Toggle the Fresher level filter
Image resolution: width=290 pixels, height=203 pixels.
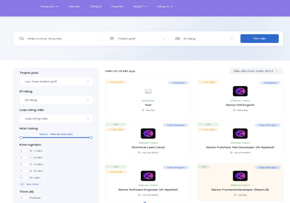click(23, 198)
